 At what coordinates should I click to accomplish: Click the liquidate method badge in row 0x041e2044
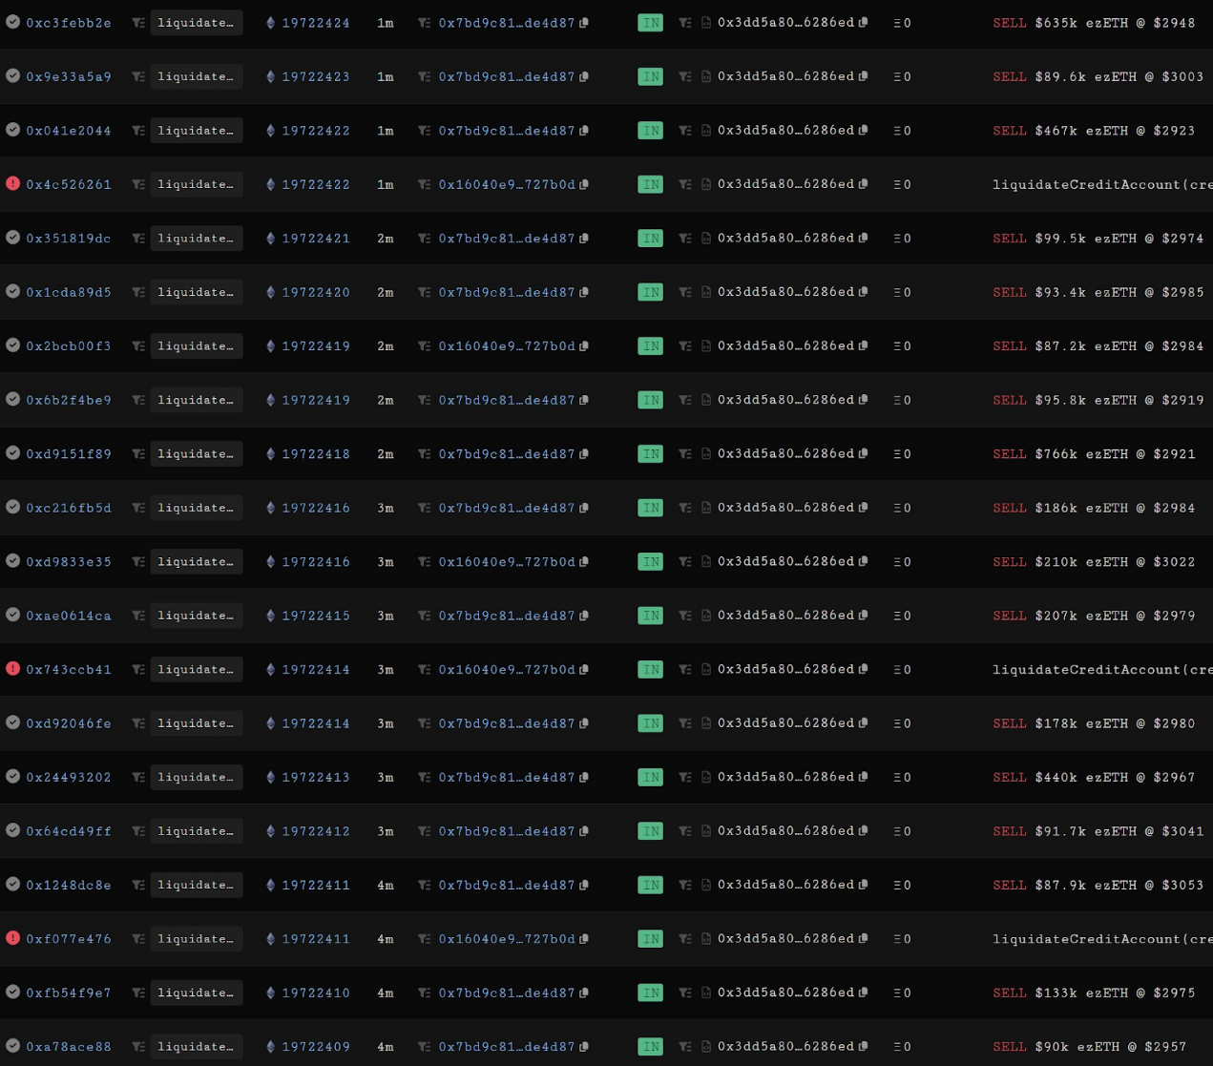[x=197, y=131]
